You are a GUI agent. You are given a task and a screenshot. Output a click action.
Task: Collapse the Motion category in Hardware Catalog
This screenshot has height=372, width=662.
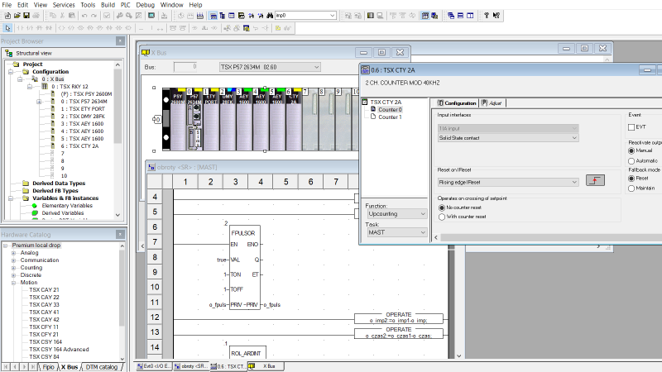[x=13, y=283]
